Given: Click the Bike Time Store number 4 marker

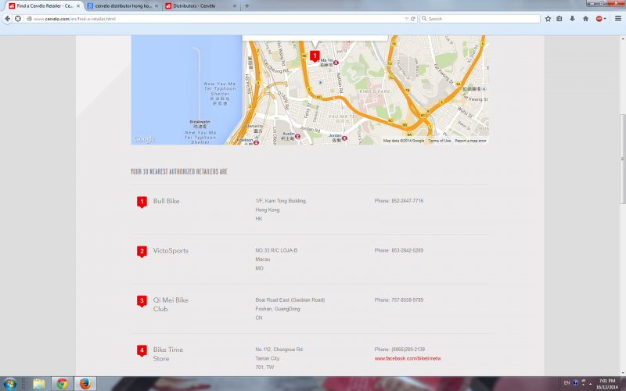Looking at the screenshot, I should coord(142,350).
